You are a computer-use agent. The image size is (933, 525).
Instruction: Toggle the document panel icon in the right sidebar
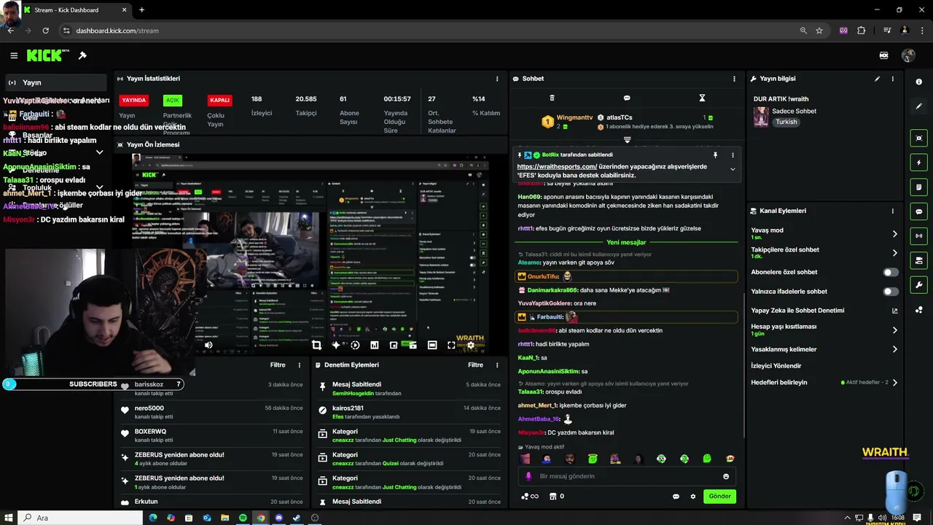click(918, 187)
